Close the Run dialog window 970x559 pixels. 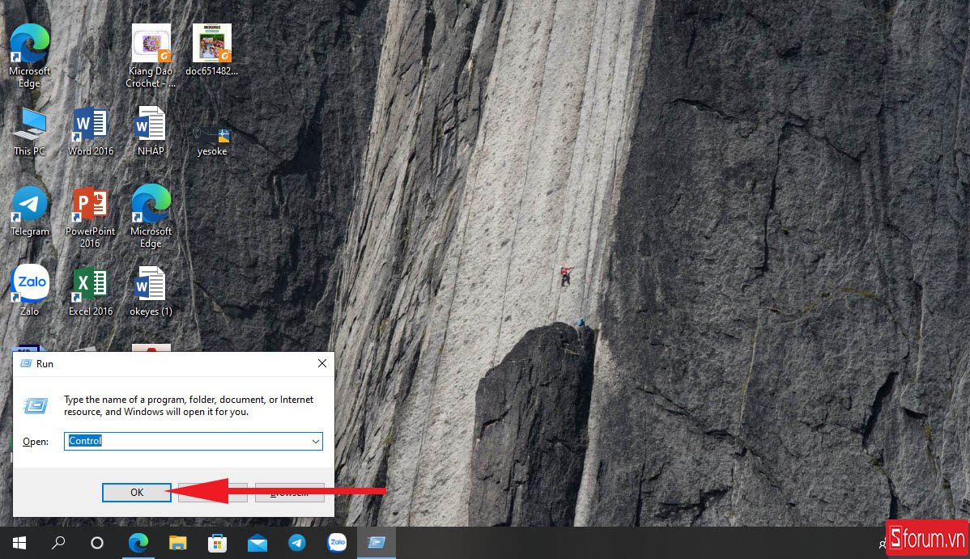[321, 364]
